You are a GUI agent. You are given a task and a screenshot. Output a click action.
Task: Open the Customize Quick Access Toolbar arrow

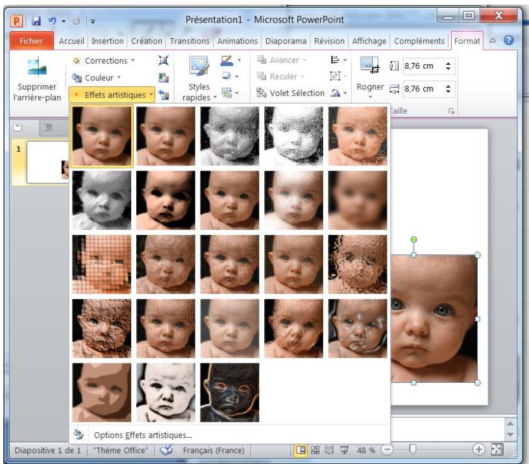[x=92, y=21]
